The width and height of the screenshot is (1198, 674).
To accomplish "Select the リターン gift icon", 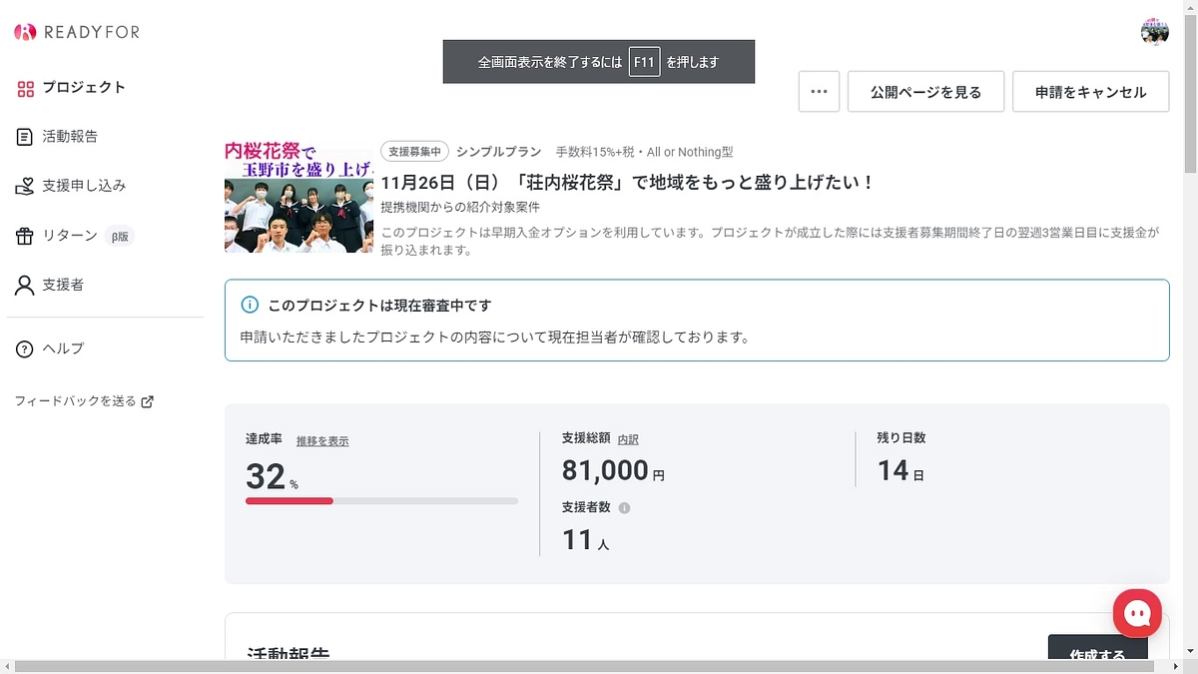I will 22,237.
